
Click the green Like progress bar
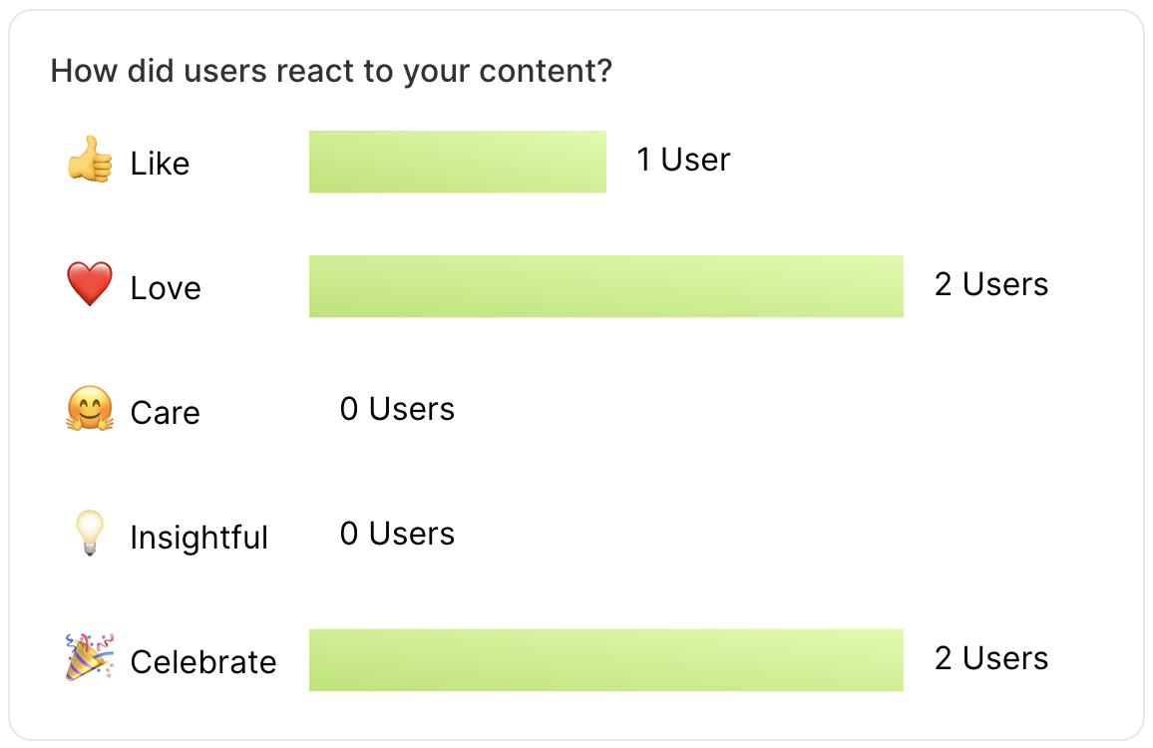[458, 162]
